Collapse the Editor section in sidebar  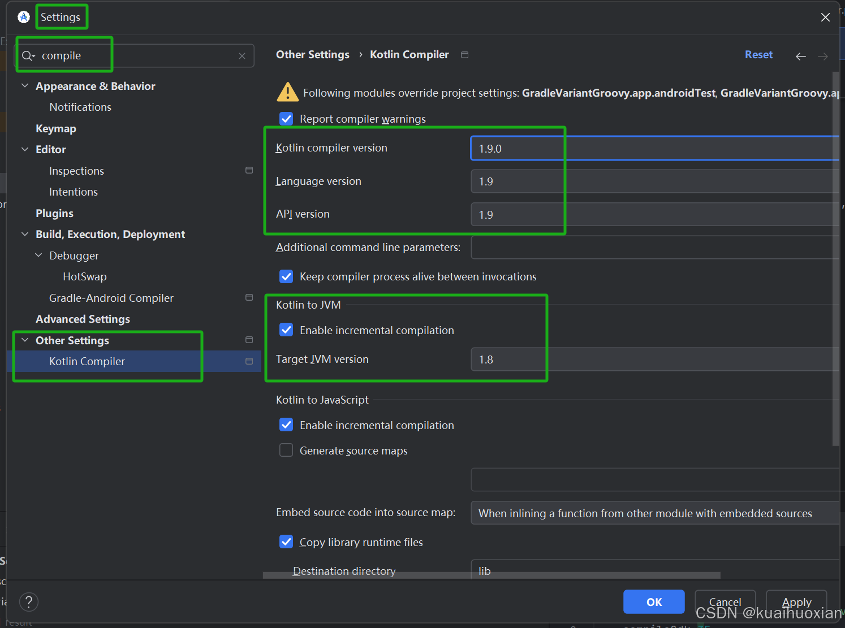pyautogui.click(x=25, y=149)
